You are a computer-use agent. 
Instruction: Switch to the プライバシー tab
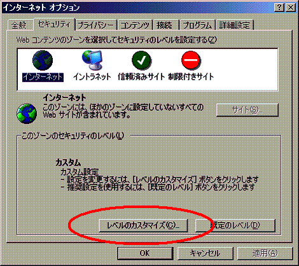click(x=96, y=25)
